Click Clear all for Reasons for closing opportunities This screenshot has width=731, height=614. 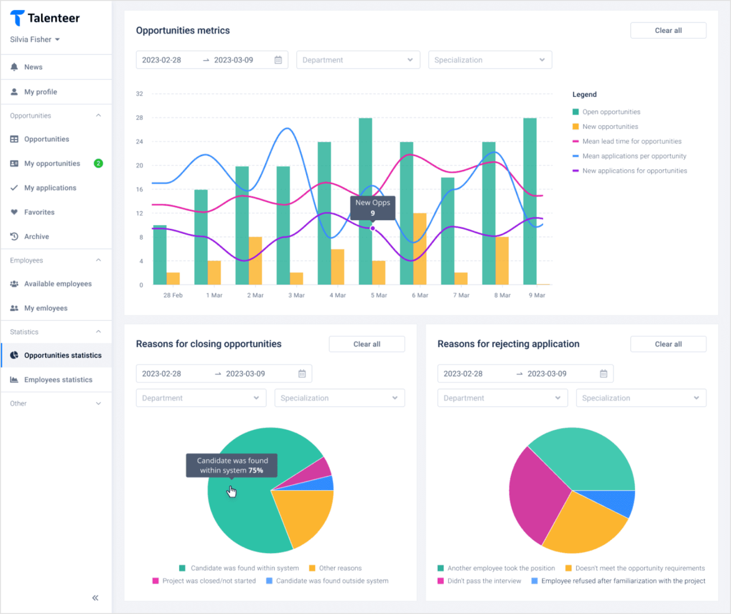click(366, 344)
